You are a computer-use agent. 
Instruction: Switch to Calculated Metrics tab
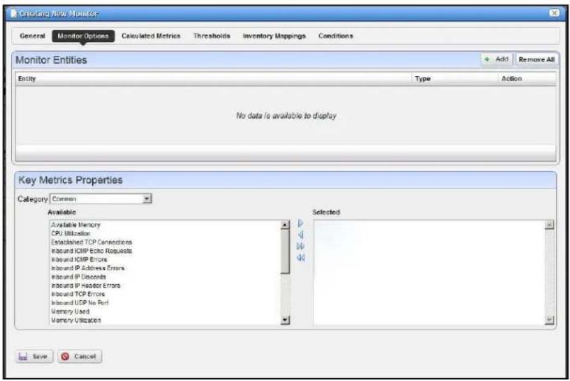click(151, 36)
